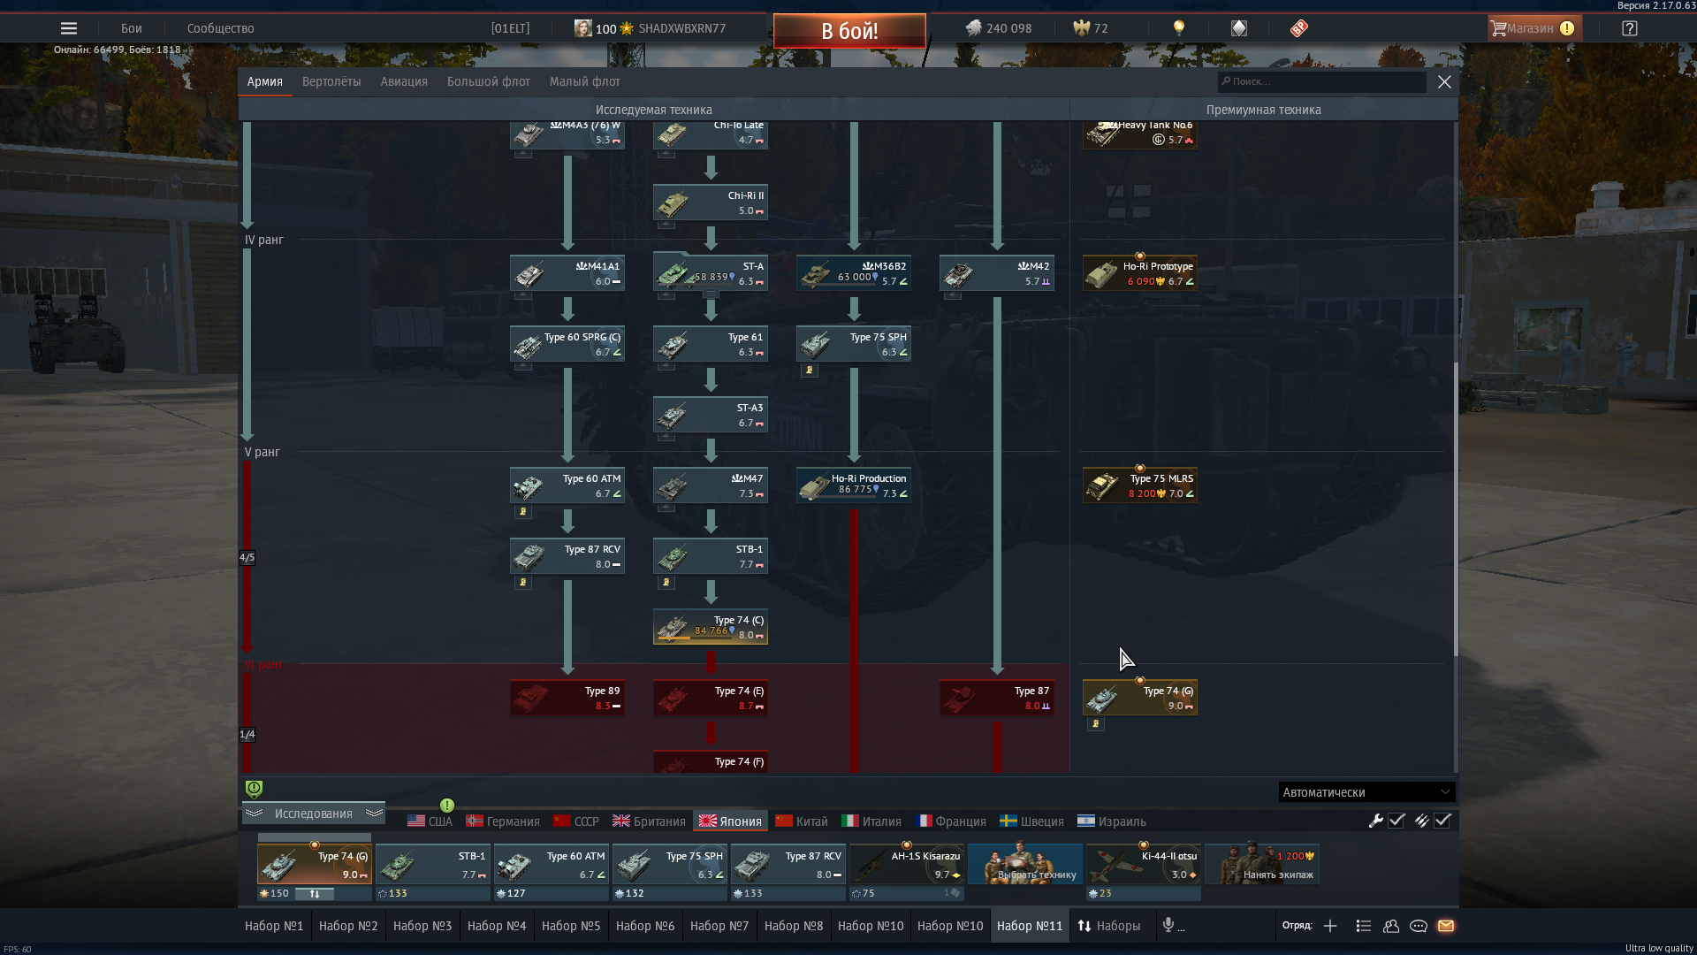The image size is (1697, 955).
Task: Open the Сообщество menu
Action: point(221,28)
